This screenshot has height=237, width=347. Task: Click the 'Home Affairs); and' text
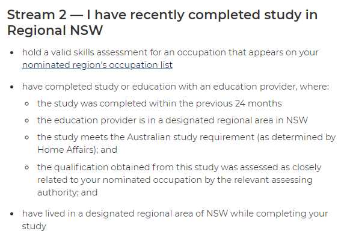(77, 150)
